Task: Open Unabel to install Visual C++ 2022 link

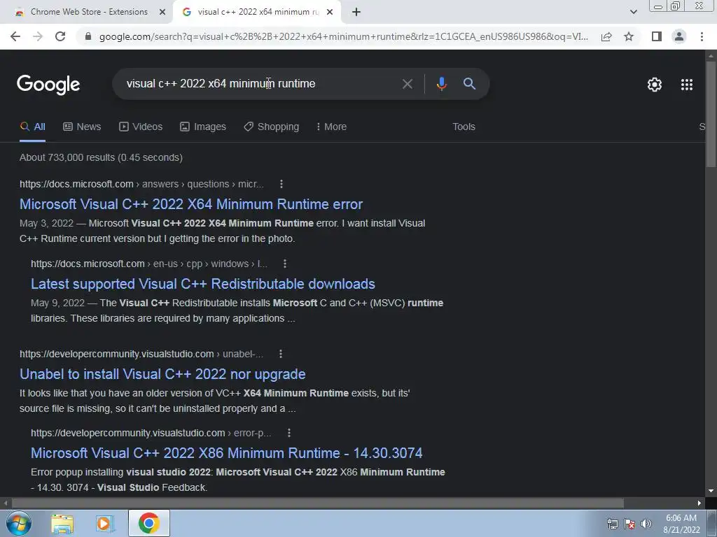Action: [162, 374]
